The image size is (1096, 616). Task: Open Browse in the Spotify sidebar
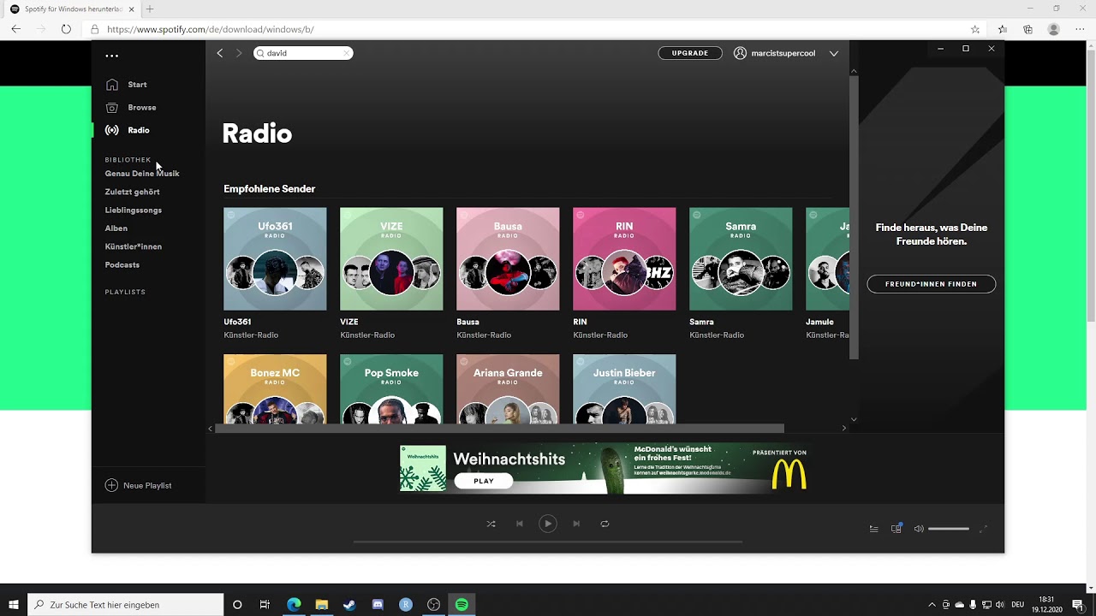(141, 108)
